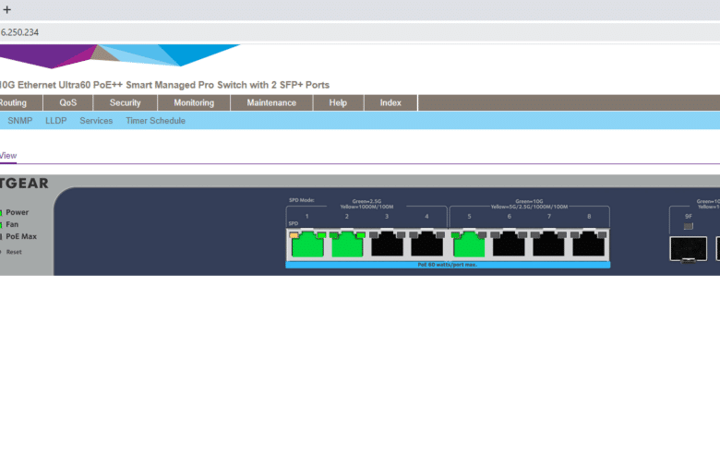The image size is (720, 476).
Task: Open the Index menu
Action: [x=390, y=102]
